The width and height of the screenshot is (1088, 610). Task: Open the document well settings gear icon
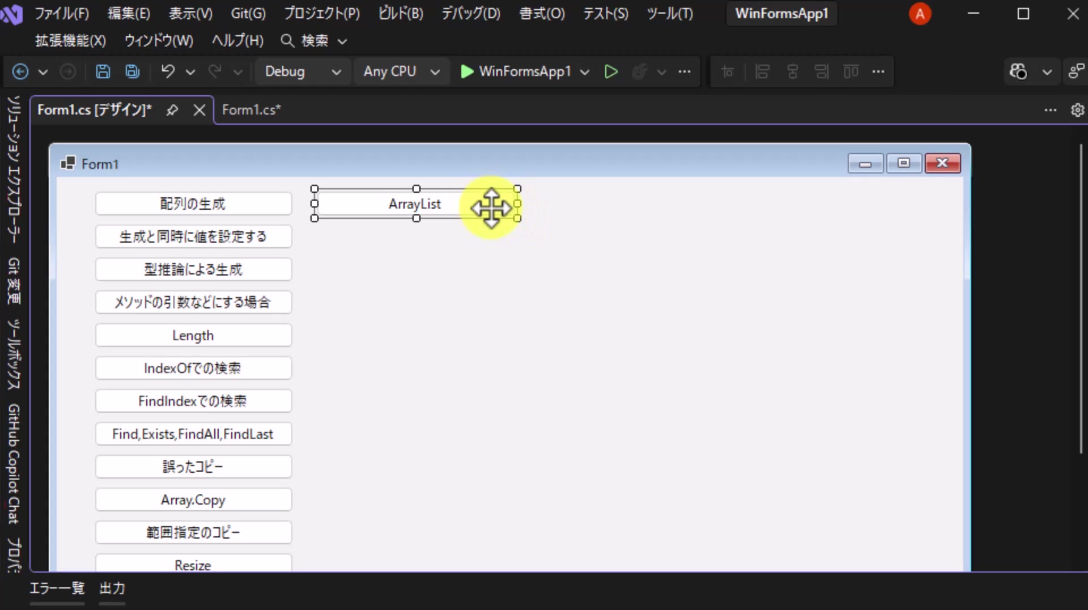(x=1077, y=110)
